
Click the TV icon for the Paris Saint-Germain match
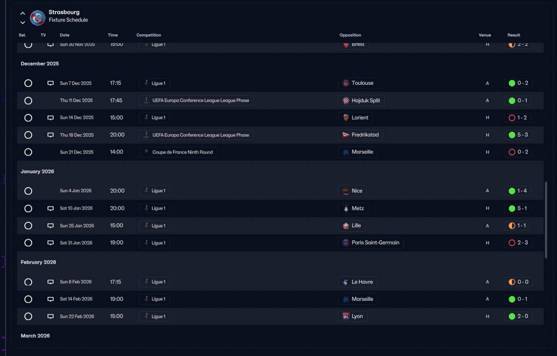click(50, 243)
